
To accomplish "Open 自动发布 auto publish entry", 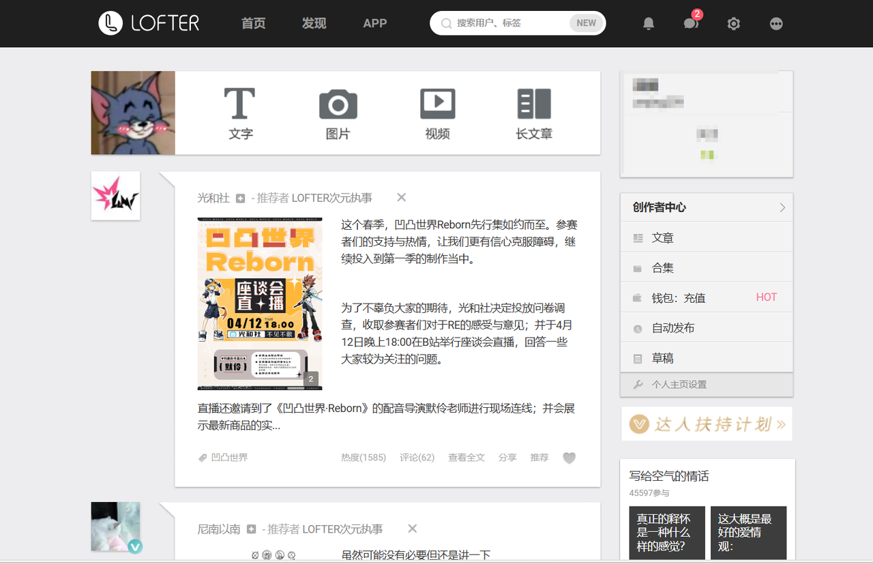I will pos(707,328).
